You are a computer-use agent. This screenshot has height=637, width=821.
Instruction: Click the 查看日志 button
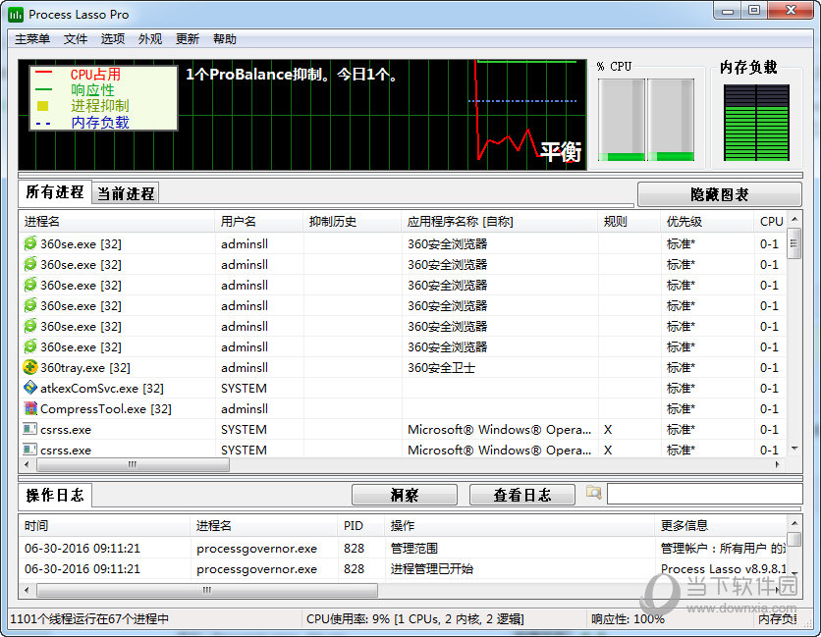click(x=521, y=495)
